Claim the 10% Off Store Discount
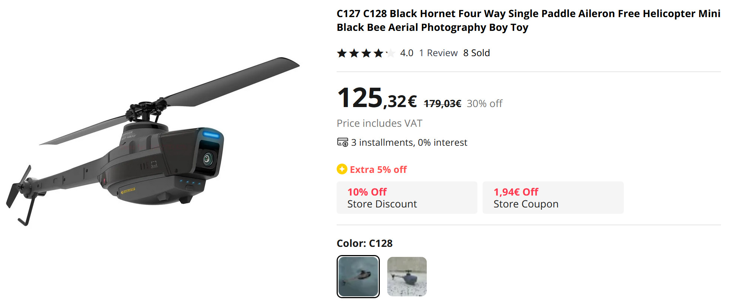The height and width of the screenshot is (303, 731). 407,198
